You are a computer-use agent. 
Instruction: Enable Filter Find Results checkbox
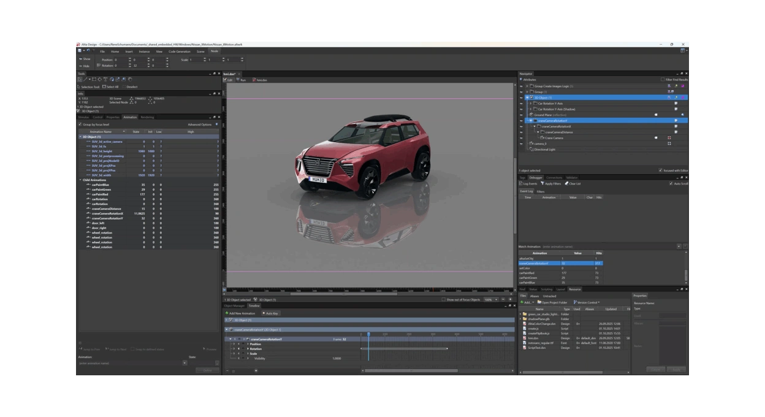coord(661,80)
